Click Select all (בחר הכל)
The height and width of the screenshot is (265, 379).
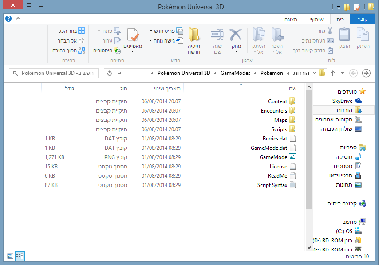pyautogui.click(x=71, y=31)
